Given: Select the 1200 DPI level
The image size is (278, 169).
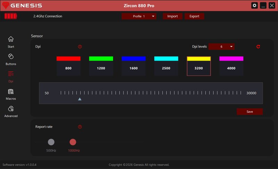Looking at the screenshot, I should pos(101,68).
